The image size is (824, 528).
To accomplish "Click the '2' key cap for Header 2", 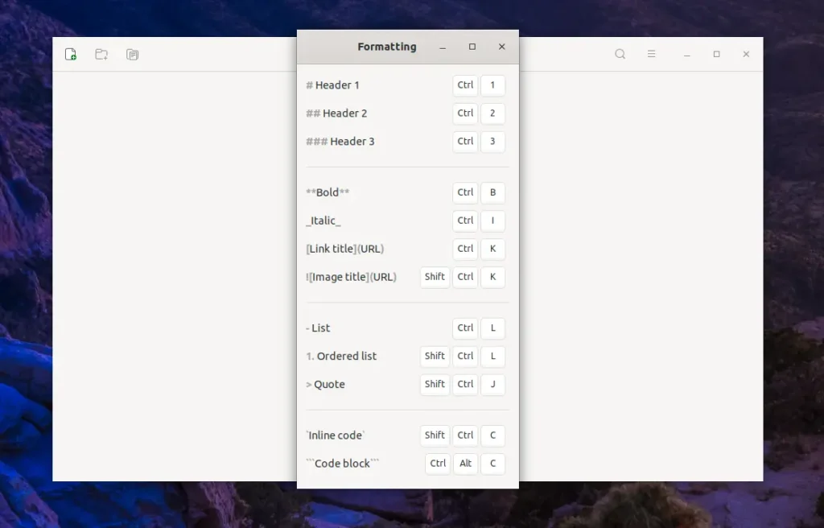I will (492, 113).
